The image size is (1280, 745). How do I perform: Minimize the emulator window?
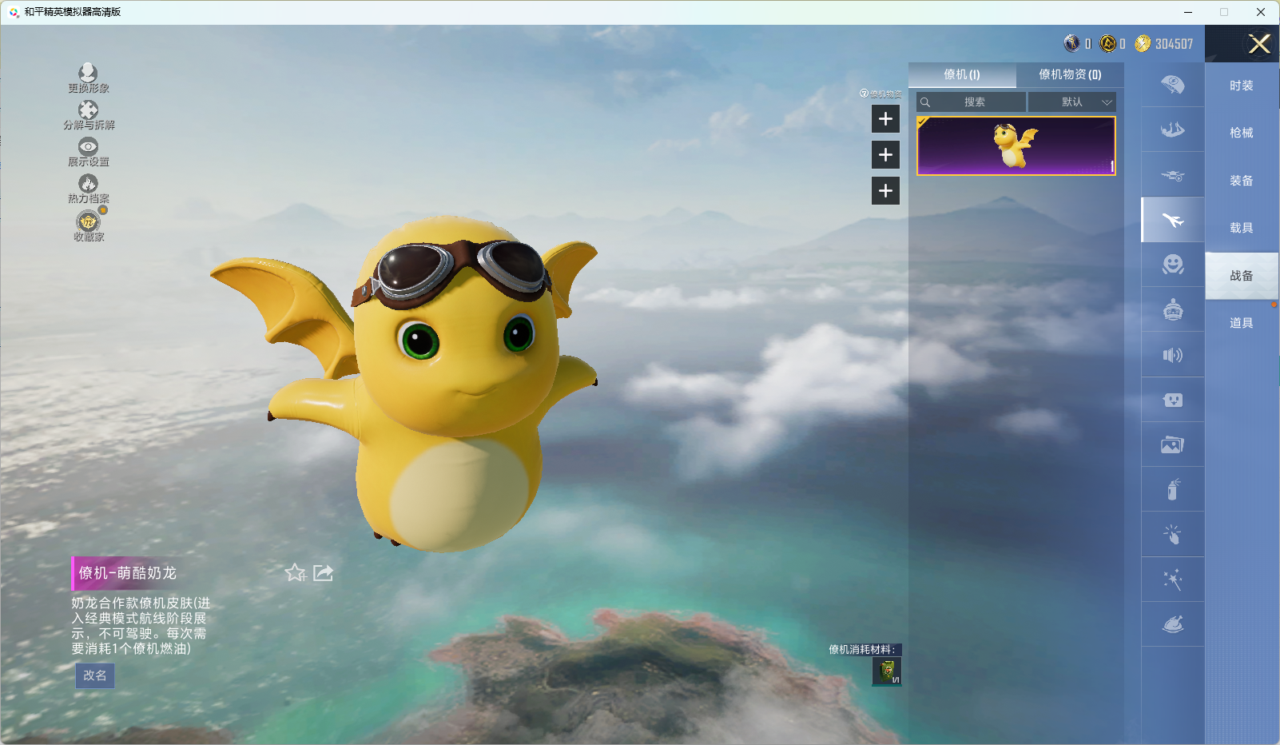pos(1188,12)
